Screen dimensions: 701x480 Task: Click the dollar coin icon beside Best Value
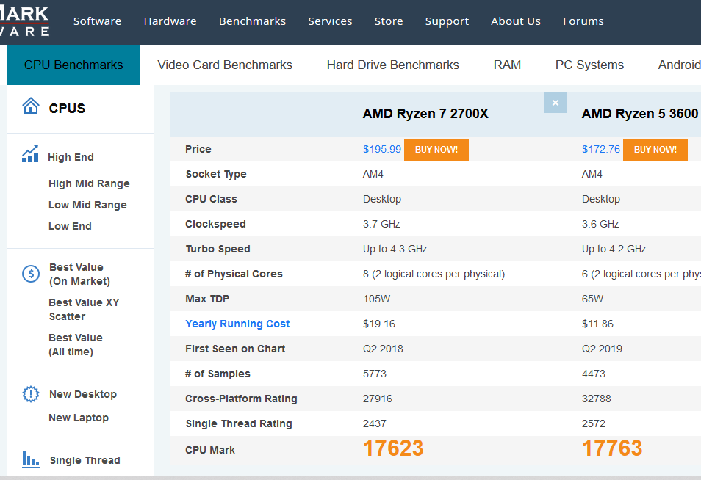tap(31, 274)
